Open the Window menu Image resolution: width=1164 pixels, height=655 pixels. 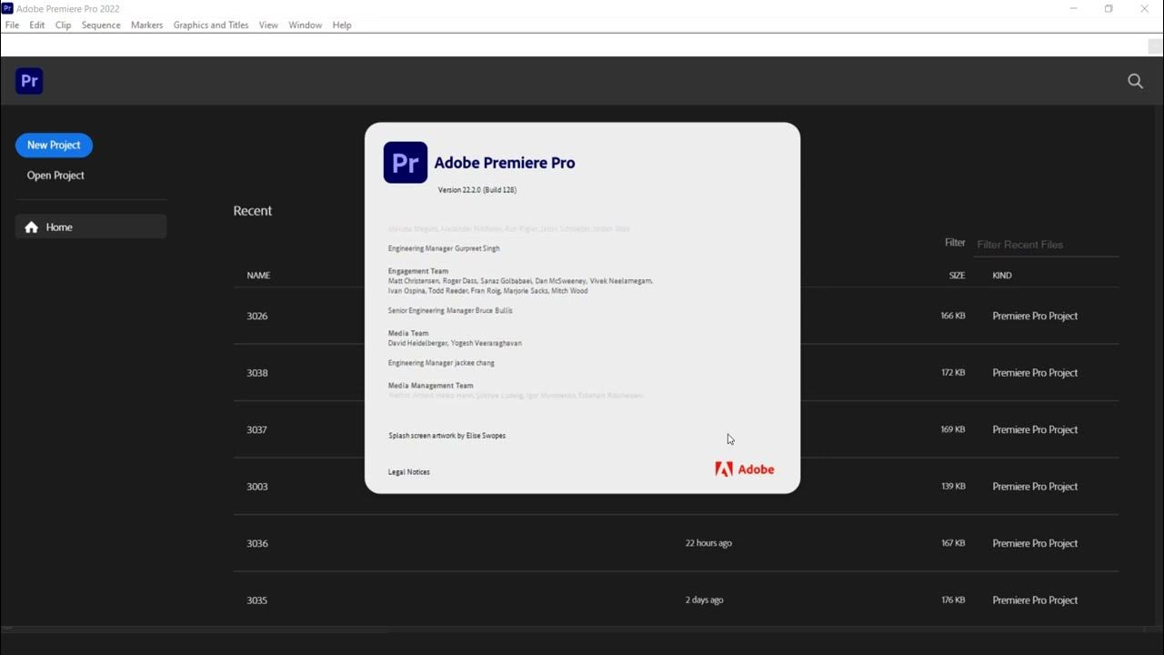(306, 25)
